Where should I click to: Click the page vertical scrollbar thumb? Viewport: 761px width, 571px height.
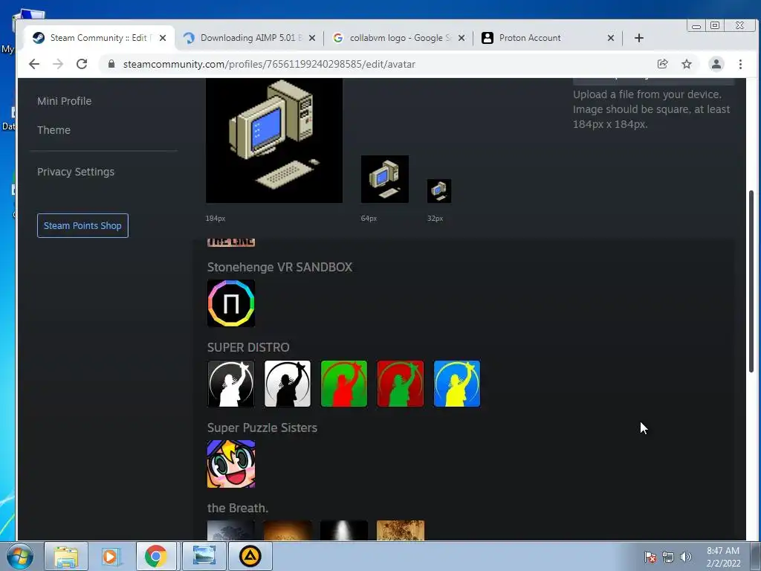tap(751, 282)
